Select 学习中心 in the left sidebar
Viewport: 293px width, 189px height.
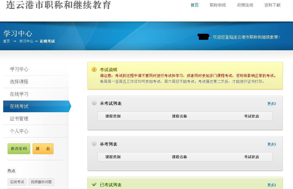pos(19,69)
